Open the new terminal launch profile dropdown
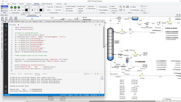This screenshot has width=181, height=102. pyautogui.click(x=93, y=74)
